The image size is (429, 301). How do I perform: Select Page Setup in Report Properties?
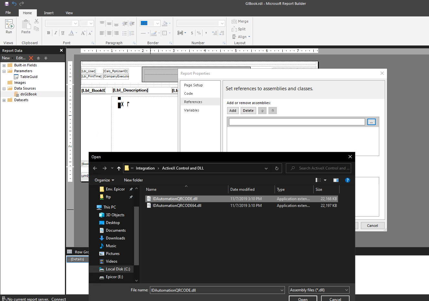coord(193,85)
